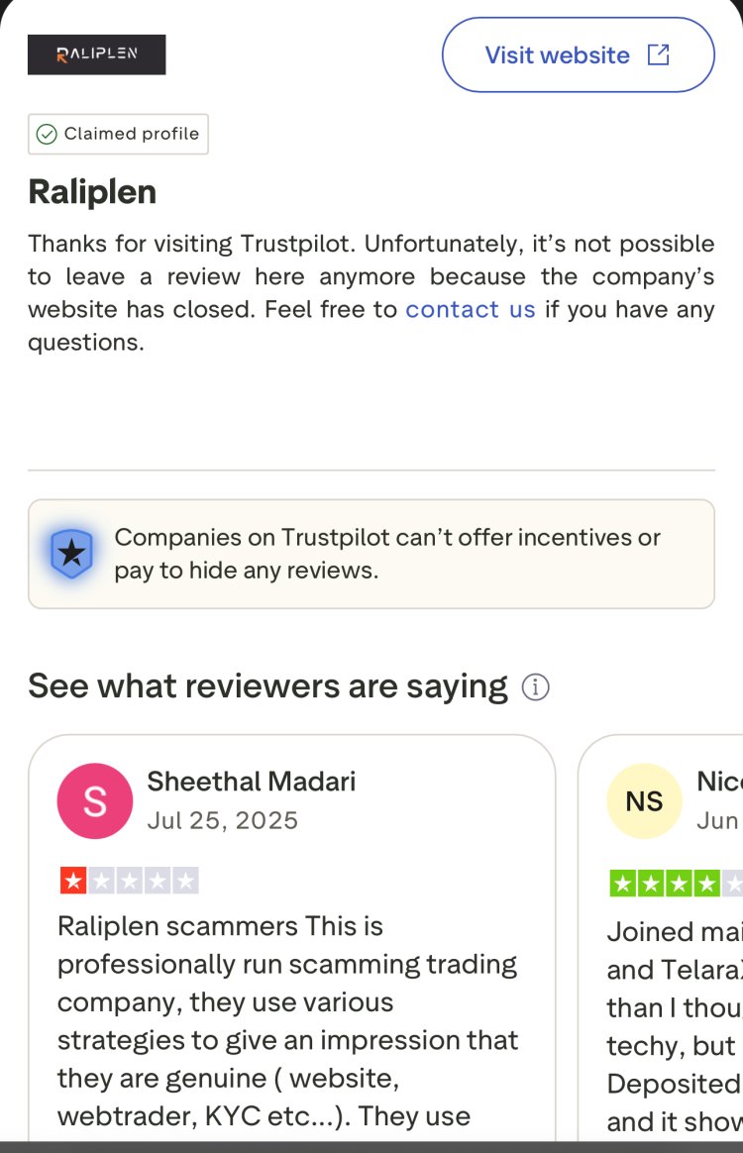Screen dimensions: 743x1153
Task: Click the incentives disclaimer banner
Action: pos(371,553)
